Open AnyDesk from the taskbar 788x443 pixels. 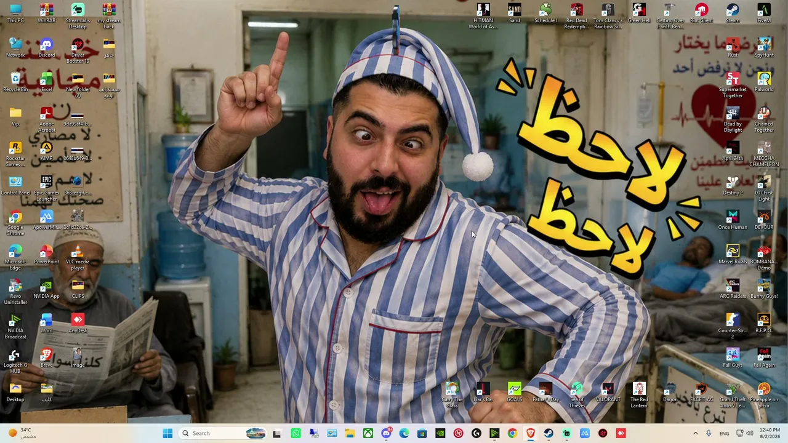coord(621,433)
